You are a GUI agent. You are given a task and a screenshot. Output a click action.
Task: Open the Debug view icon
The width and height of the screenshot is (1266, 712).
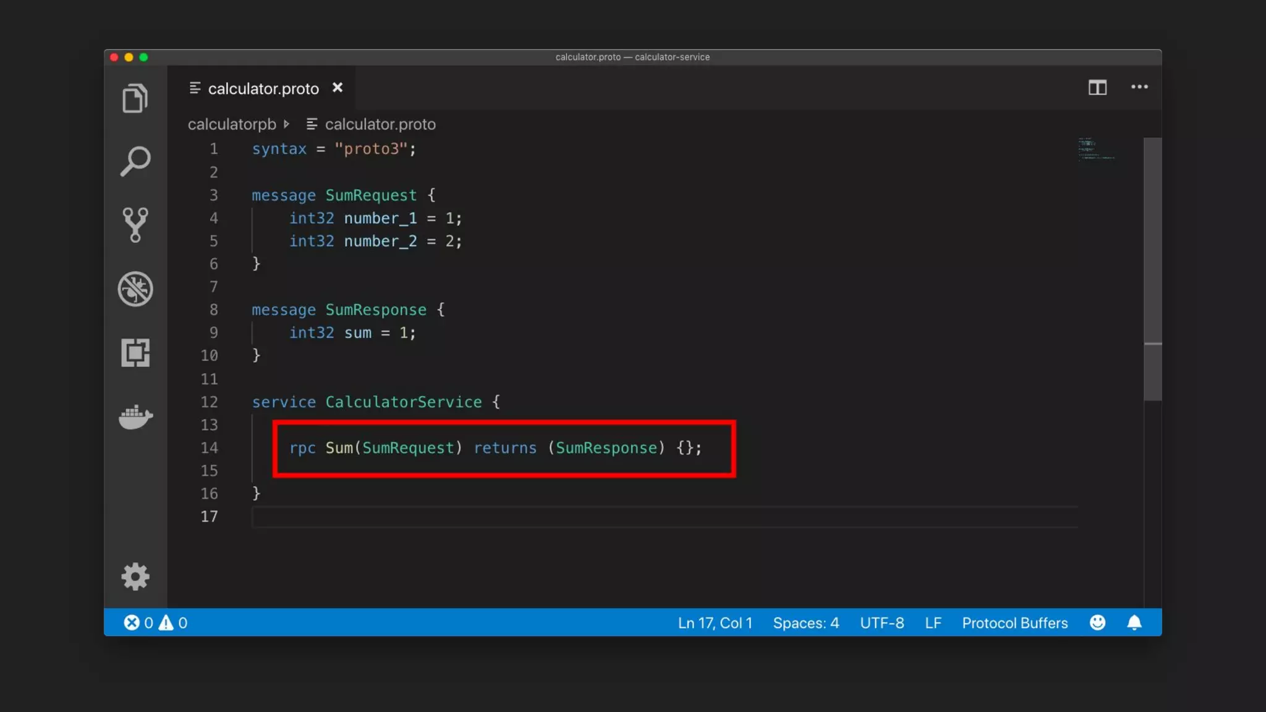(x=135, y=289)
